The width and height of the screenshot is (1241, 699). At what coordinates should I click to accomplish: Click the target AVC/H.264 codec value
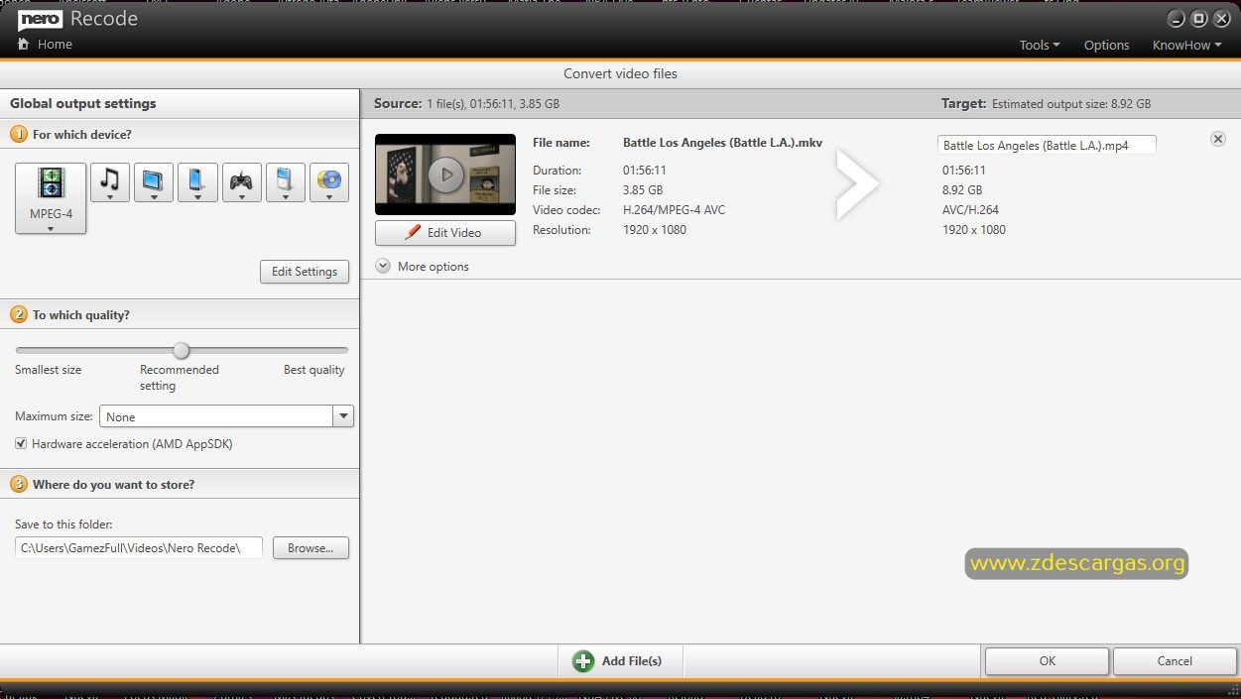coord(970,210)
